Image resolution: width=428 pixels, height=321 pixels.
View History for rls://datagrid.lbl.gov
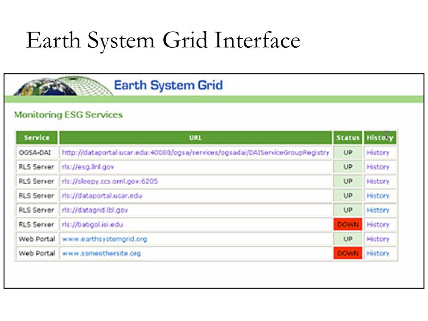click(378, 210)
